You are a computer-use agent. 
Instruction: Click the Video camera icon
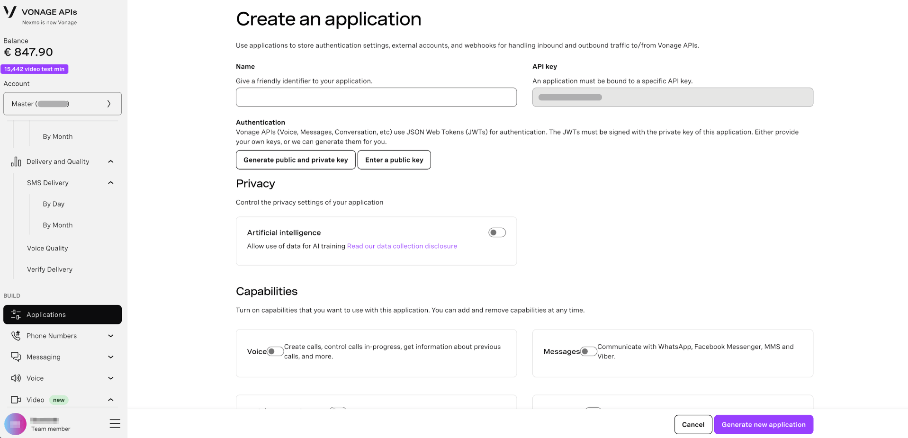[x=16, y=400]
